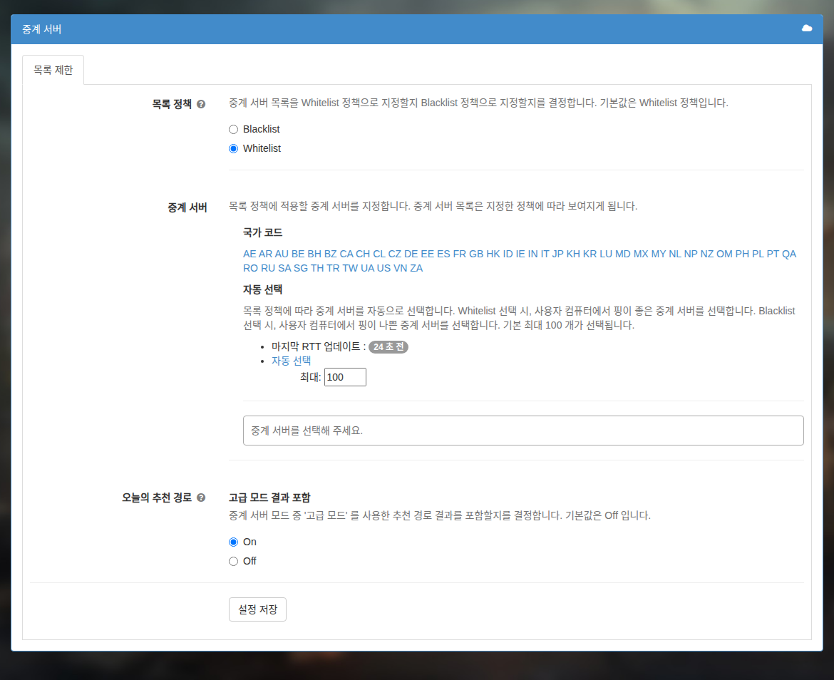Choose Off for 고급 모드 결과 포함
This screenshot has height=680, width=834.
pyautogui.click(x=233, y=561)
